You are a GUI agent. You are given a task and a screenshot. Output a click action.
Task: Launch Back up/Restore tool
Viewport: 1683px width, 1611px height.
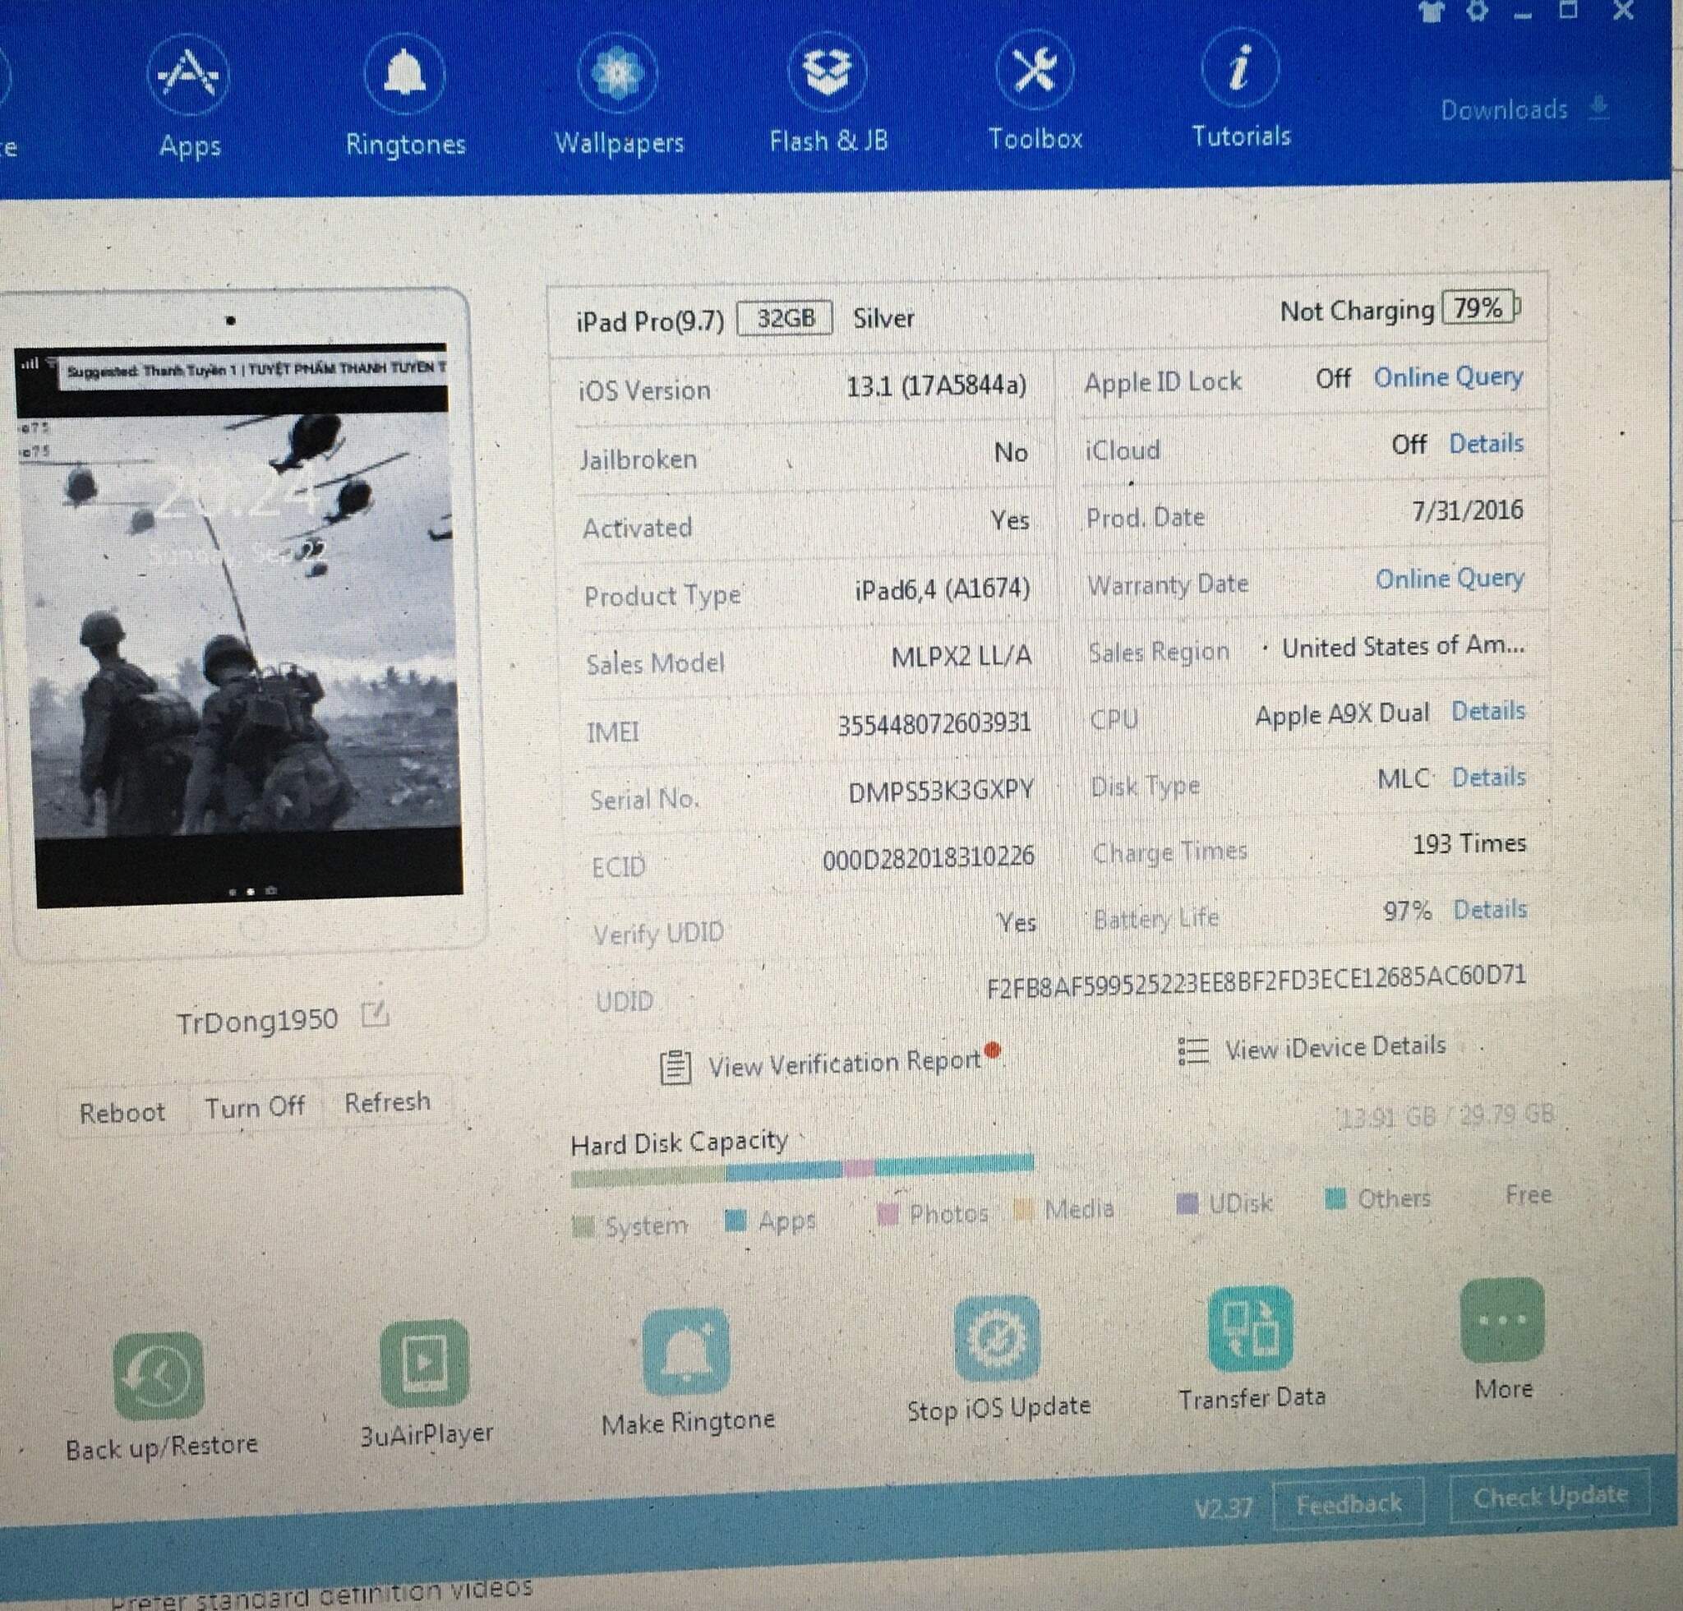point(159,1376)
